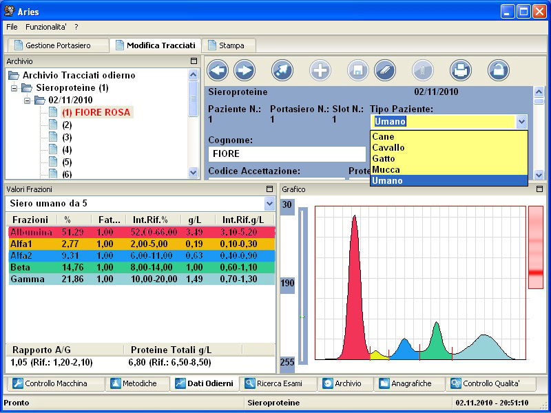Screen dimensions: 551x413
Task: Select the Alfa1 row
Action: tap(142, 244)
